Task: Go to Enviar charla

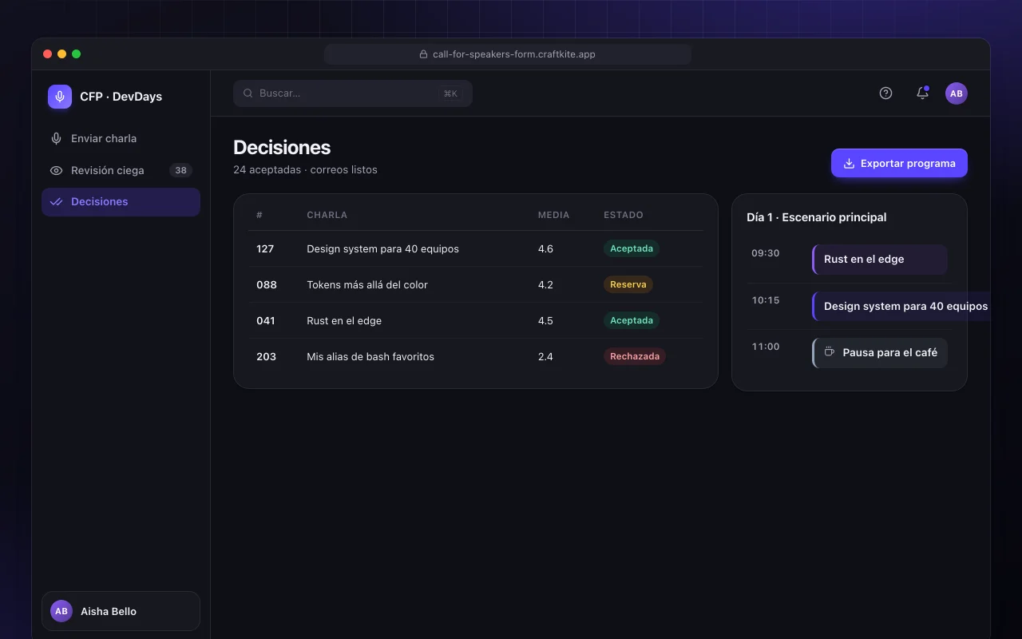Action: click(x=121, y=138)
